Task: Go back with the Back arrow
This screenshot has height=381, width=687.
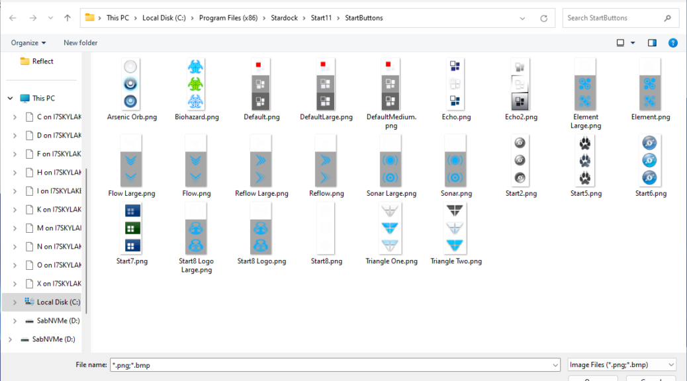Action: (x=13, y=18)
